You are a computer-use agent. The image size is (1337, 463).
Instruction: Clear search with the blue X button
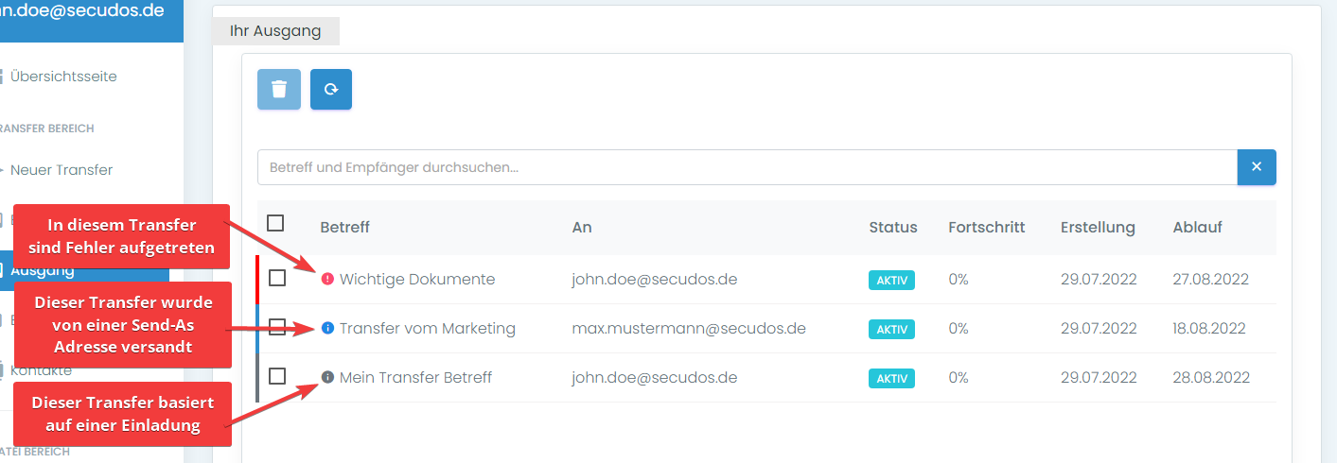tap(1257, 167)
